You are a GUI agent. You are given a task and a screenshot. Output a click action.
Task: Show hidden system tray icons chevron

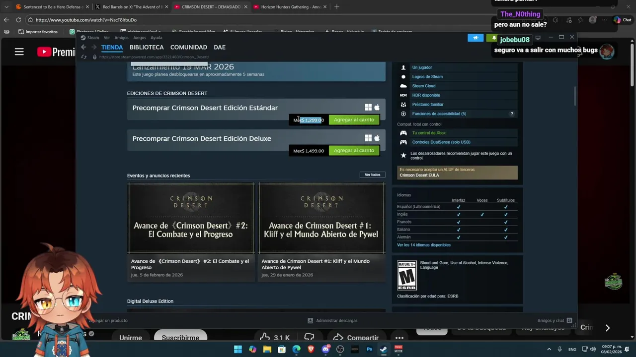(549, 349)
